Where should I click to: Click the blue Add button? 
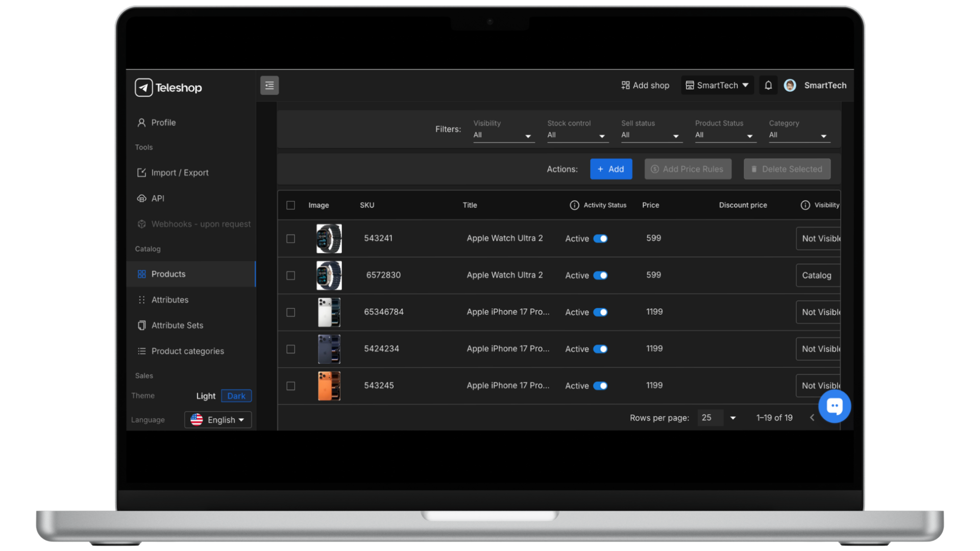click(610, 169)
